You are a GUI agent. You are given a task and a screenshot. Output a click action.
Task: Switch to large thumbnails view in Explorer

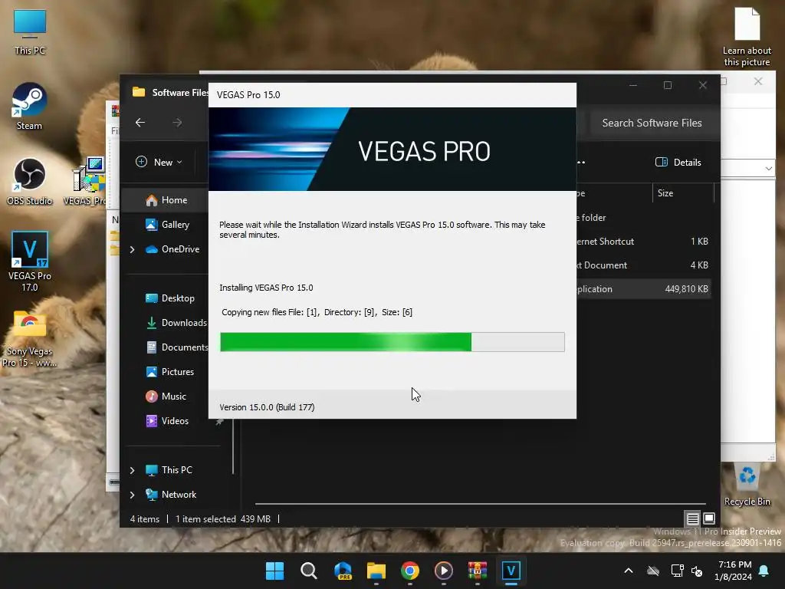(709, 518)
